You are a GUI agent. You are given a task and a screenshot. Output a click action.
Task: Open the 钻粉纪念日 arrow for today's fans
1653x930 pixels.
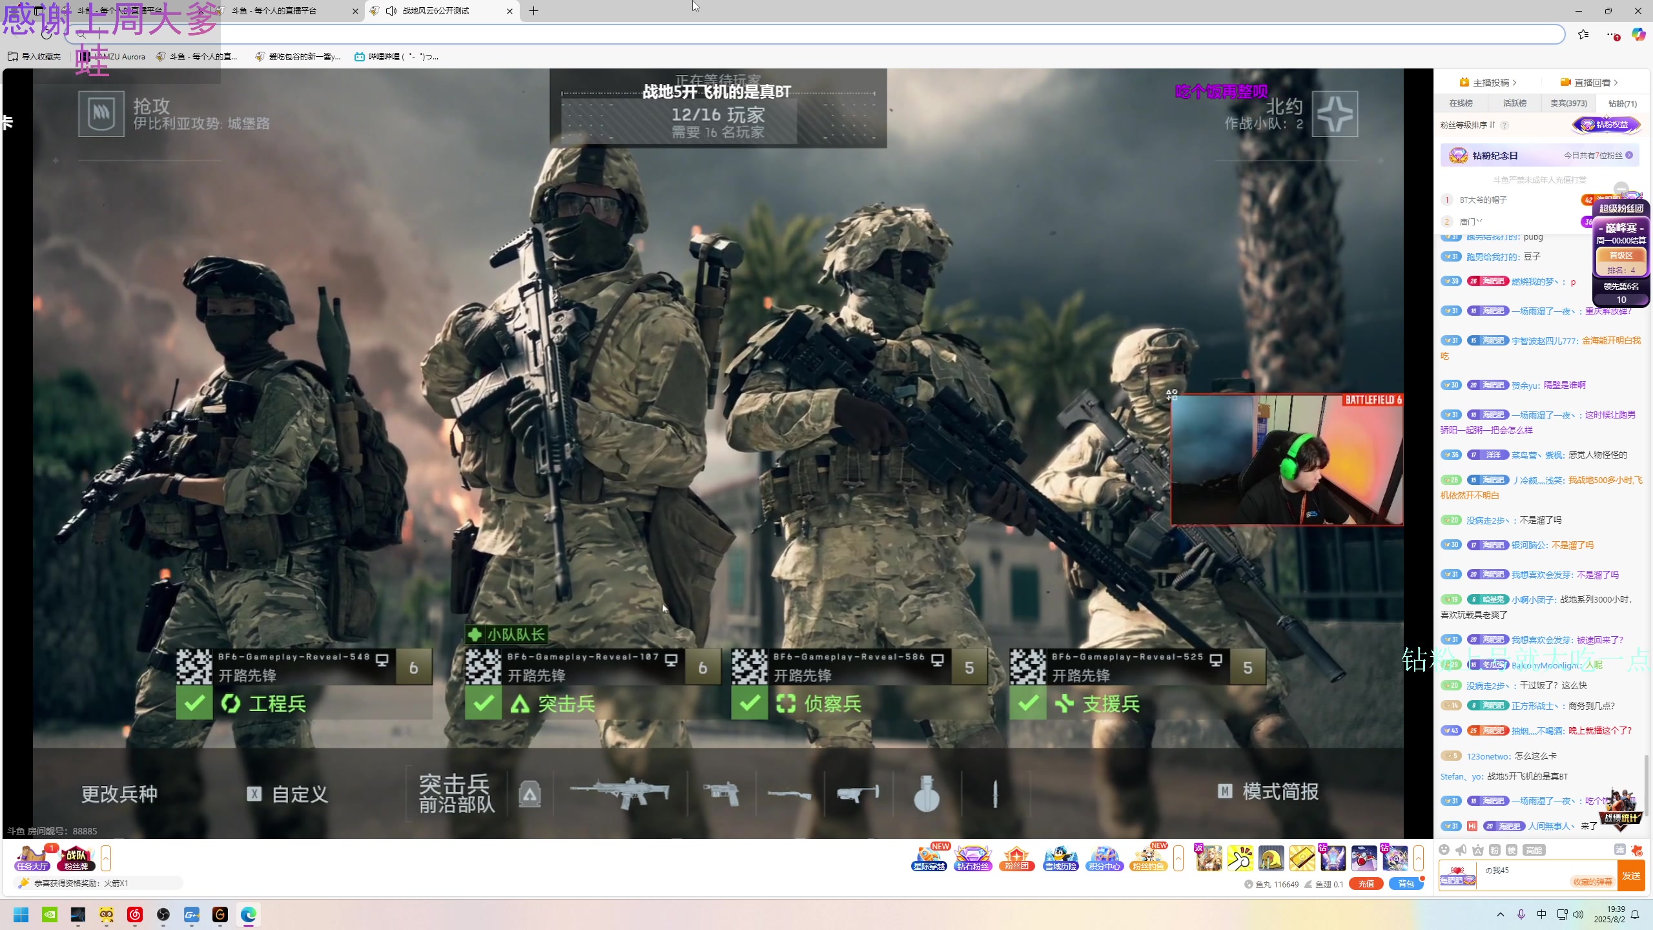coord(1629,156)
